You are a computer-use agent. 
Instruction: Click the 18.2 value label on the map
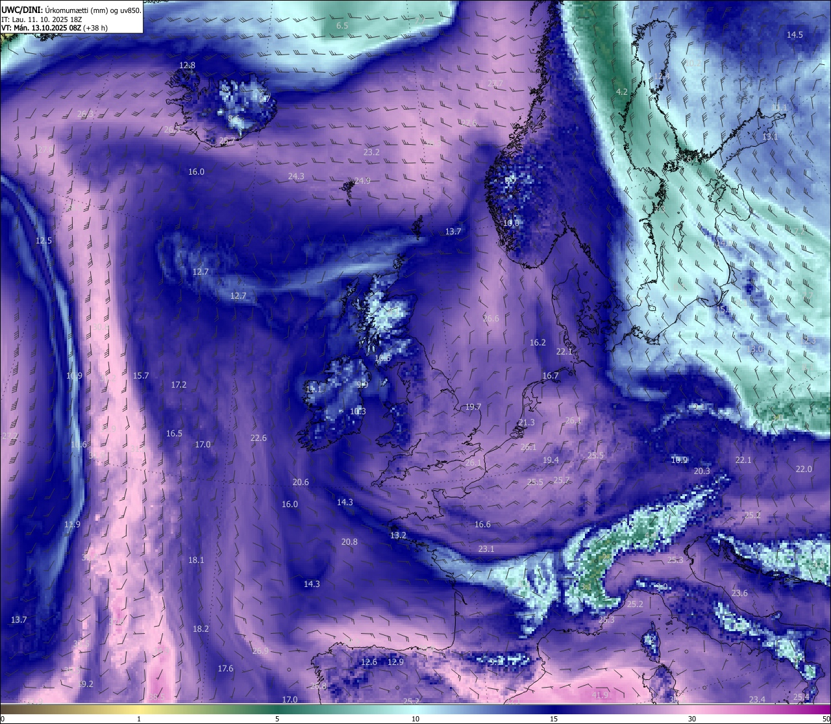201,629
